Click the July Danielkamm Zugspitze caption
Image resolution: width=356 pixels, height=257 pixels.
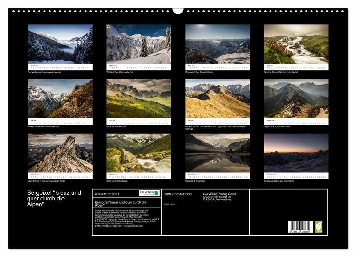coord(215,128)
